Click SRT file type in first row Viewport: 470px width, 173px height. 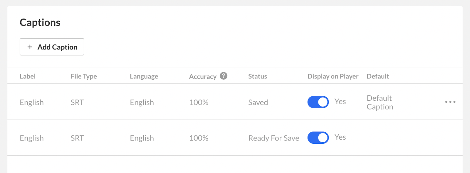pos(77,102)
